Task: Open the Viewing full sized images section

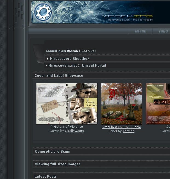Action: 57,164
